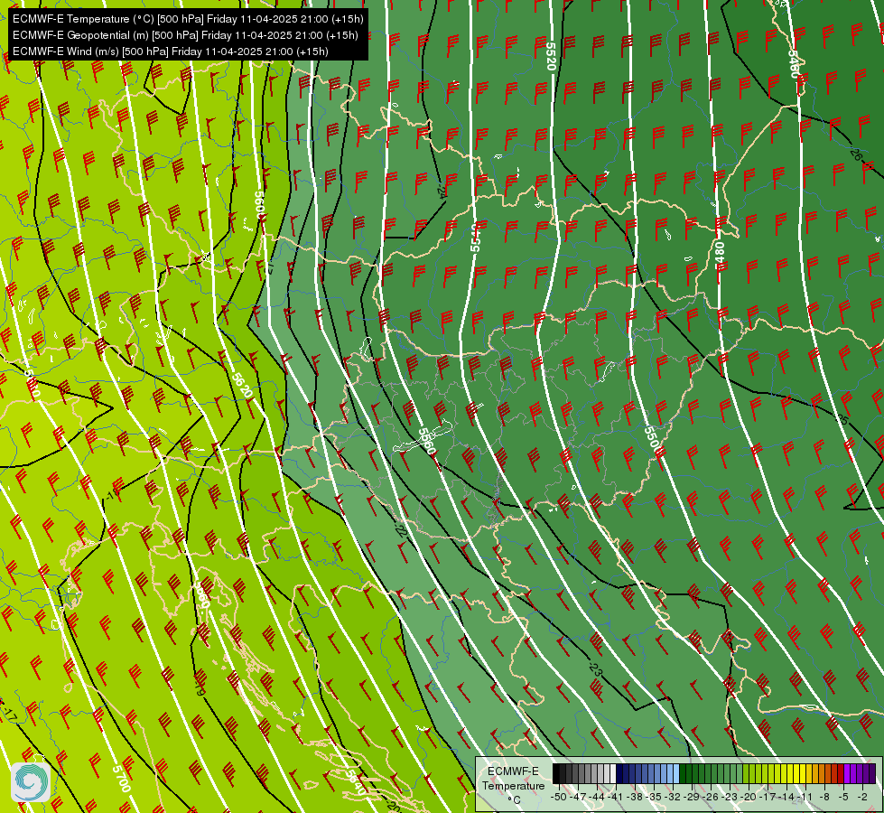Pick the red swatch left of -5 in legend
Screen dimensions: 884x813
[841, 773]
